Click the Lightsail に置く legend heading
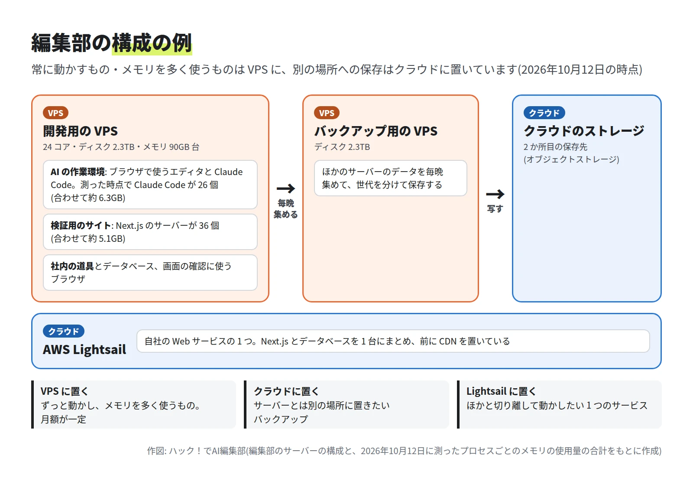The height and width of the screenshot is (481, 693). pyautogui.click(x=501, y=391)
